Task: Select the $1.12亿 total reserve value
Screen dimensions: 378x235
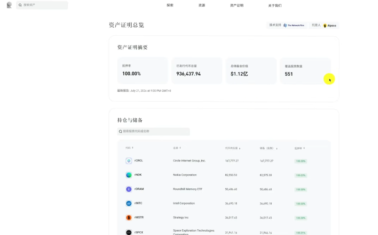Action: click(x=239, y=74)
